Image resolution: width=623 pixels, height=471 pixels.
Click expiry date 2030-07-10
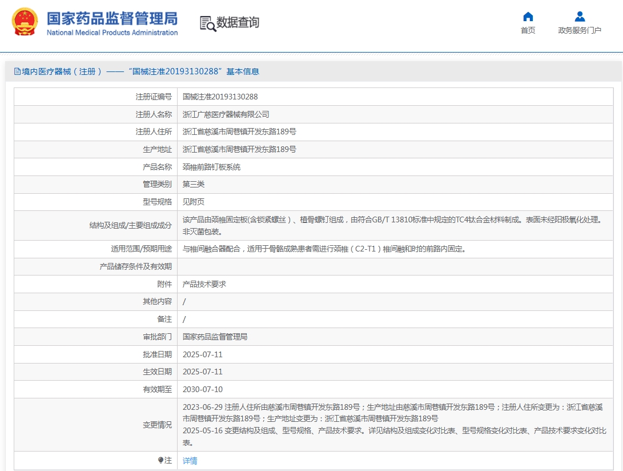(x=203, y=389)
